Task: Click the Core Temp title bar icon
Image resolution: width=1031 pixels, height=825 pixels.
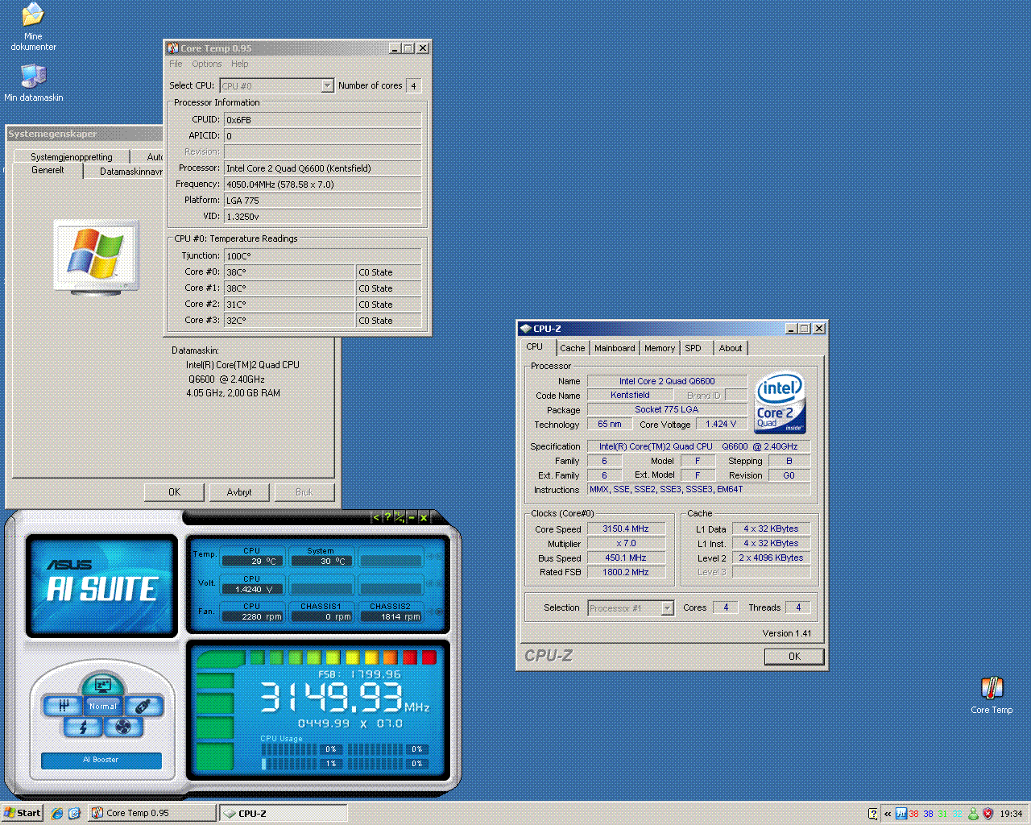Action: tap(172, 48)
